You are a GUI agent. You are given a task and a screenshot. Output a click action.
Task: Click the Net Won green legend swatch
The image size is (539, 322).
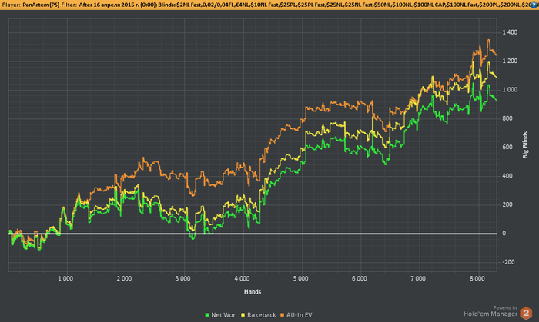pyautogui.click(x=207, y=315)
